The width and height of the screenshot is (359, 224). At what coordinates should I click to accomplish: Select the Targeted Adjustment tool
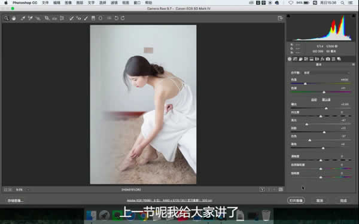pos(38,18)
